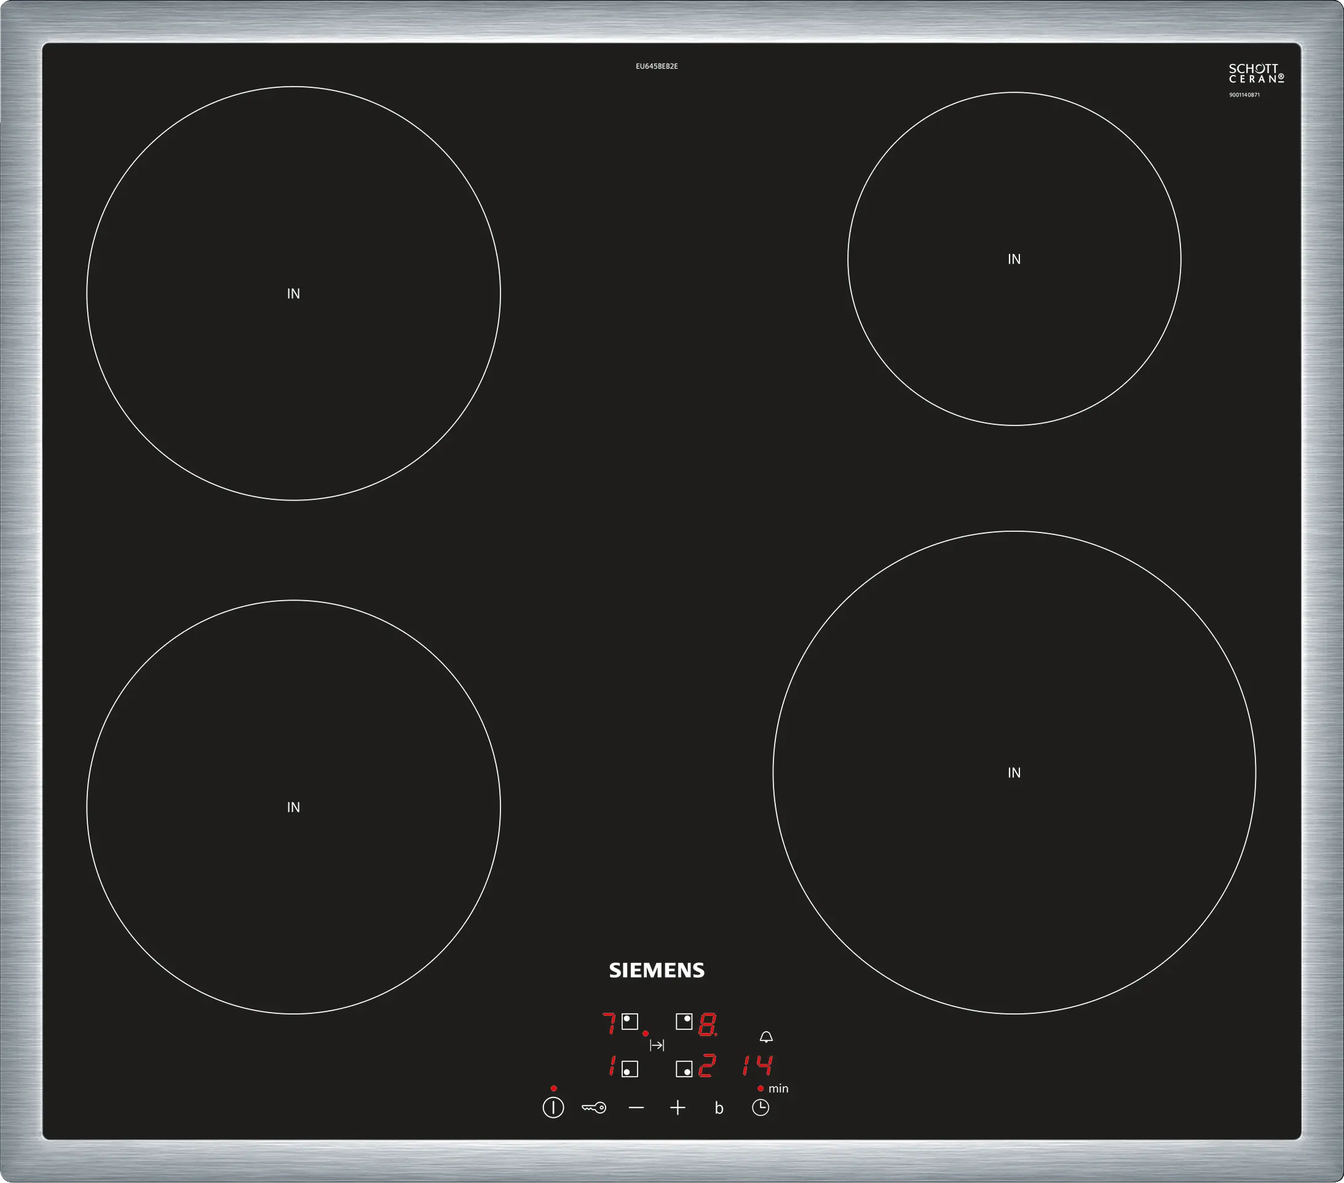Tap the red 14 timer display
The width and height of the screenshot is (1344, 1183).
pyautogui.click(x=757, y=1066)
